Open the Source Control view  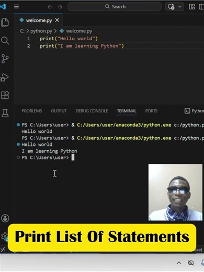click(5, 59)
